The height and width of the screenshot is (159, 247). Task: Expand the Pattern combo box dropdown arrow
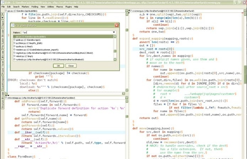[114, 32]
